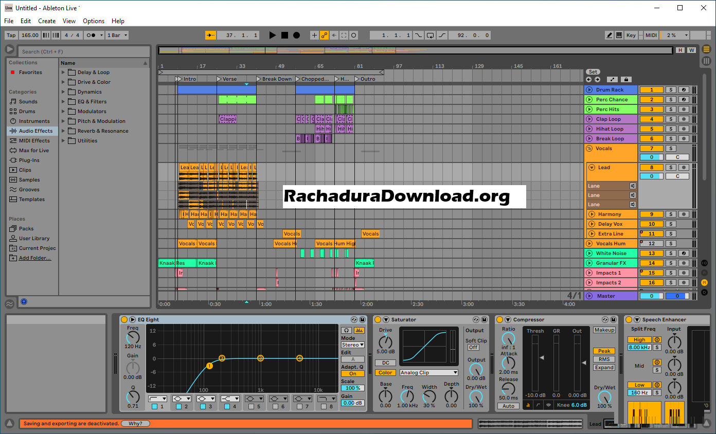Image resolution: width=716 pixels, height=434 pixels.
Task: Click the Set locator button
Action: 593,72
